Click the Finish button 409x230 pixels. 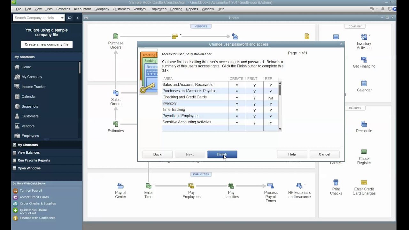222,154
